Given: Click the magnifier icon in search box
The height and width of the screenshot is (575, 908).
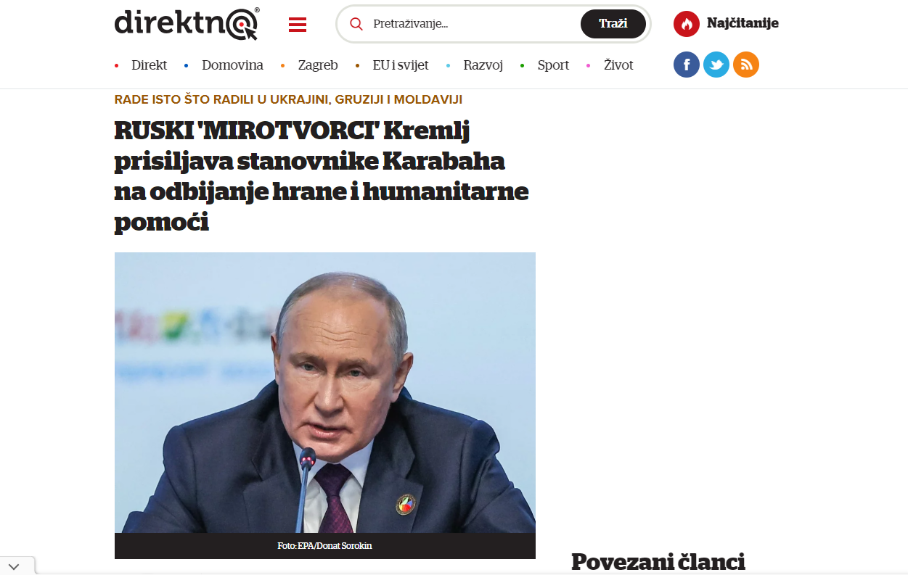Looking at the screenshot, I should click(356, 24).
